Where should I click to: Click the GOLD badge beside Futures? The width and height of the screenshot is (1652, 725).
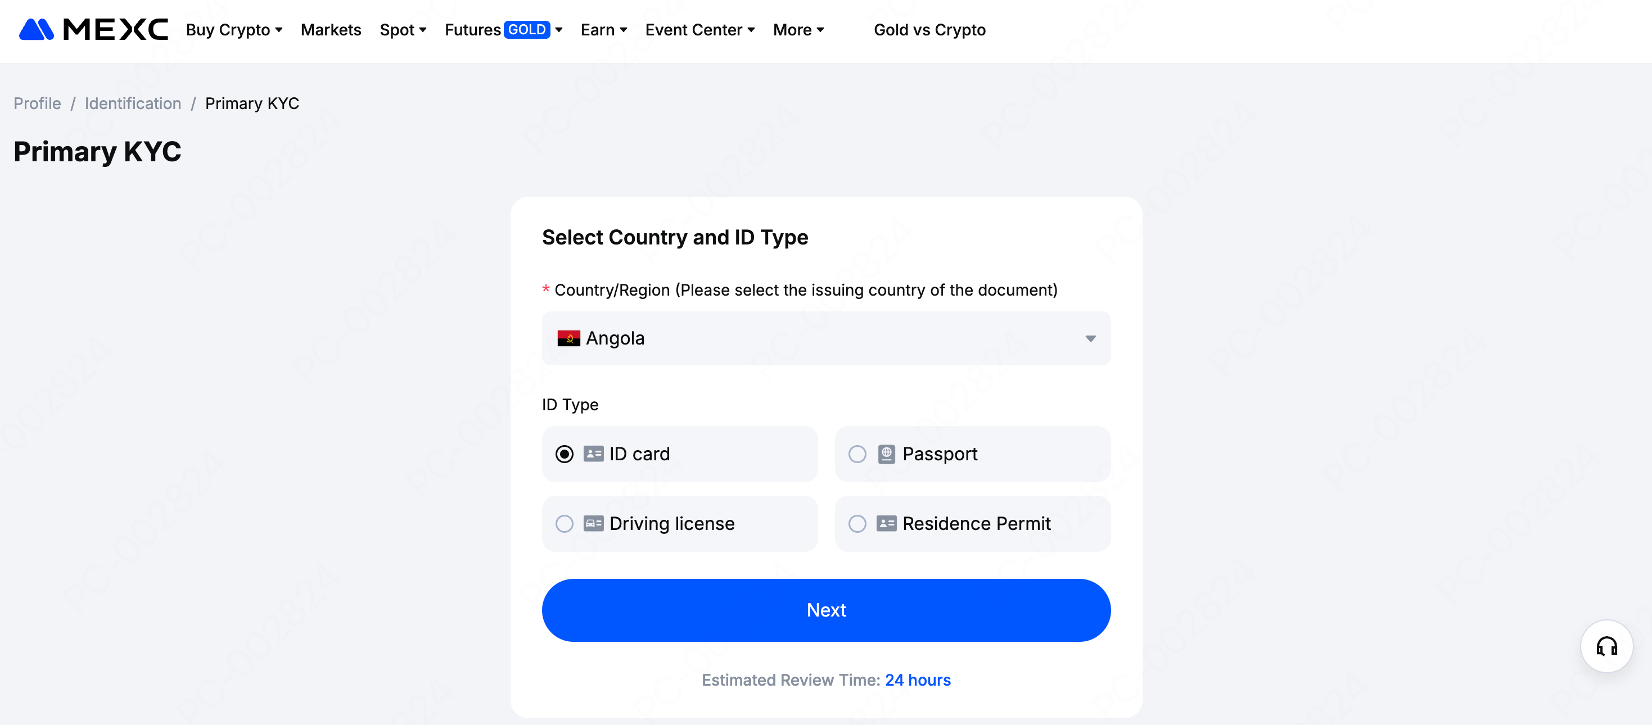point(526,29)
